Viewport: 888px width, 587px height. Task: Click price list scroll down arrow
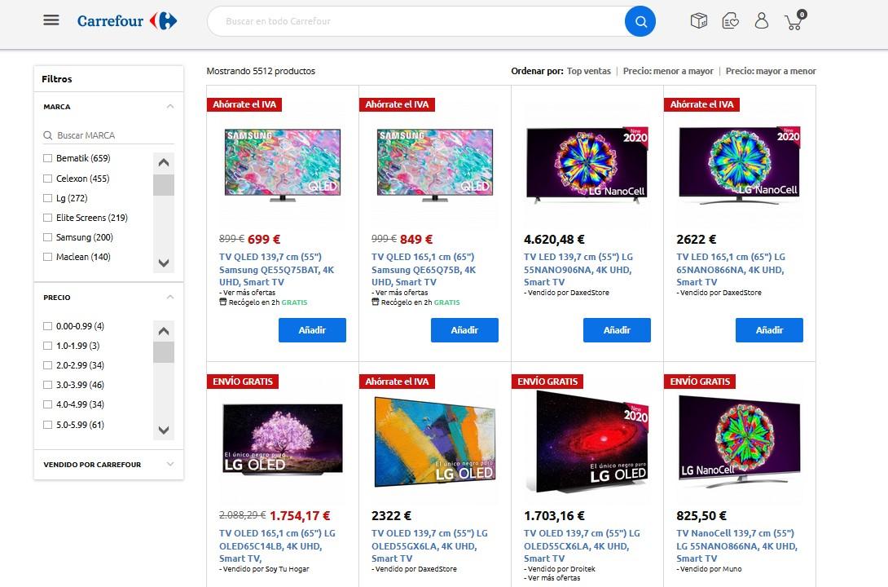[164, 430]
